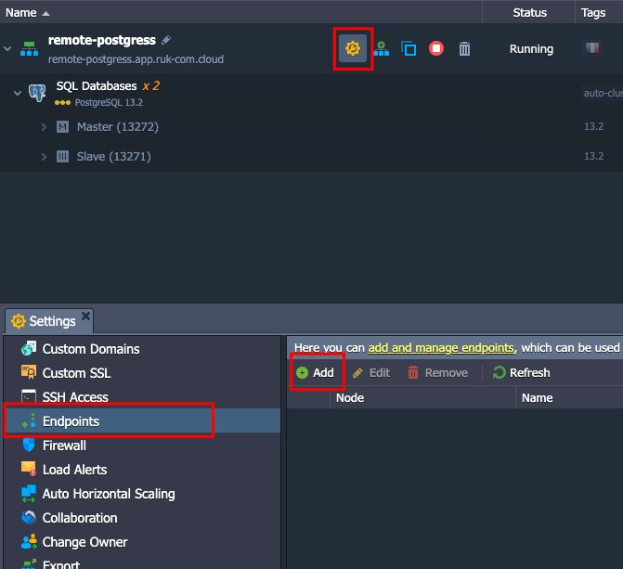Clone the remote-postgress environment
The width and height of the screenshot is (623, 569).
tap(409, 48)
